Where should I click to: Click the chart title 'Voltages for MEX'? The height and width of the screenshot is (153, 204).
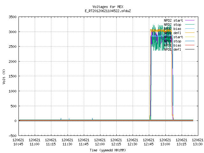pos(108,7)
